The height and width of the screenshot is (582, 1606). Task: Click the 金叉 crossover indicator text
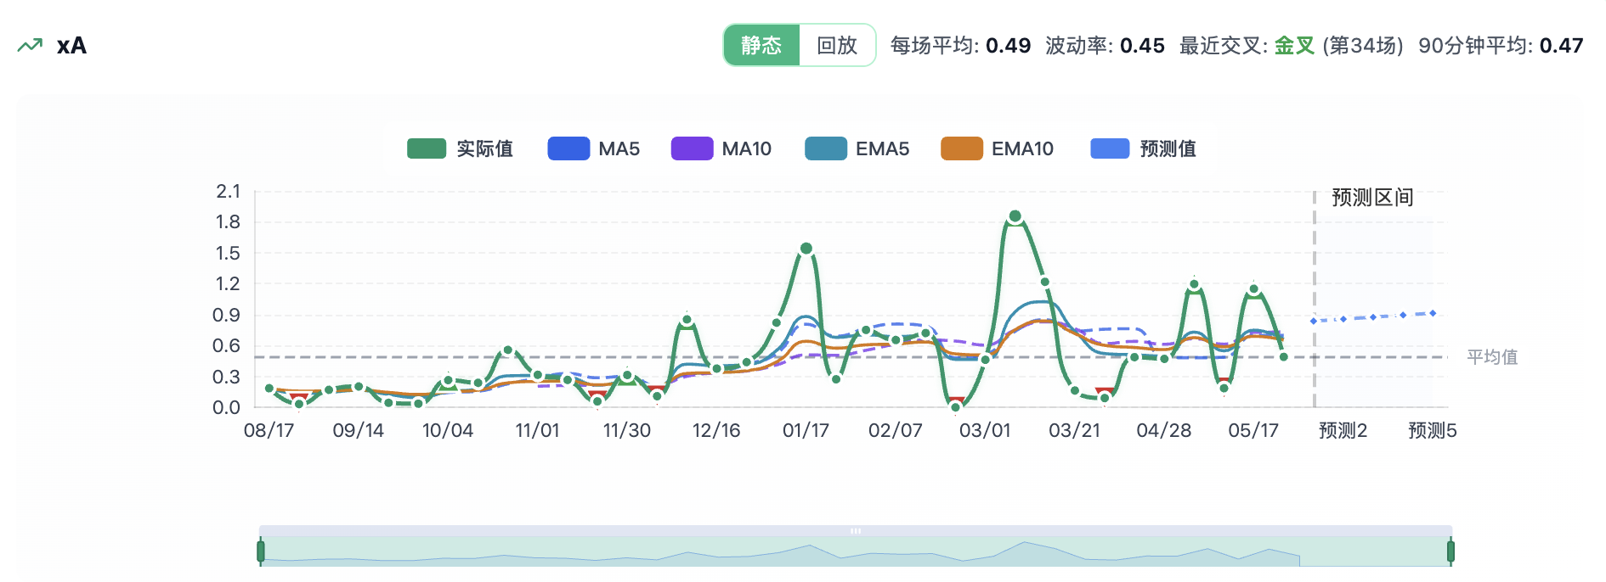tap(1294, 46)
